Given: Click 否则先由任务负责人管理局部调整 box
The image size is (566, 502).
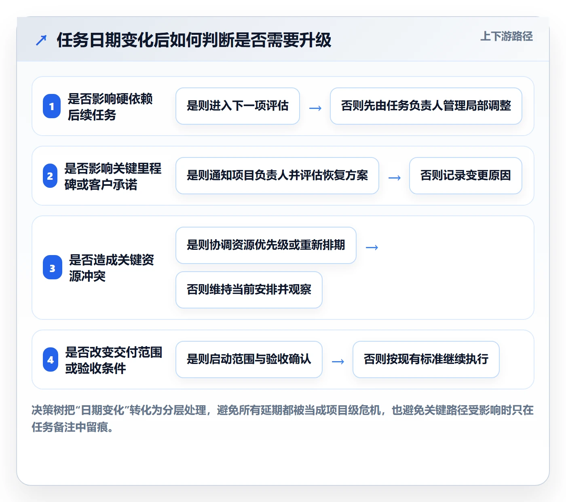Looking at the screenshot, I should click(x=426, y=106).
